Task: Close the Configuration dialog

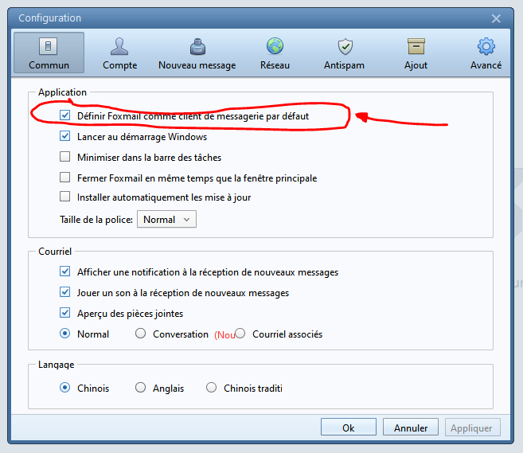Action: [496, 18]
